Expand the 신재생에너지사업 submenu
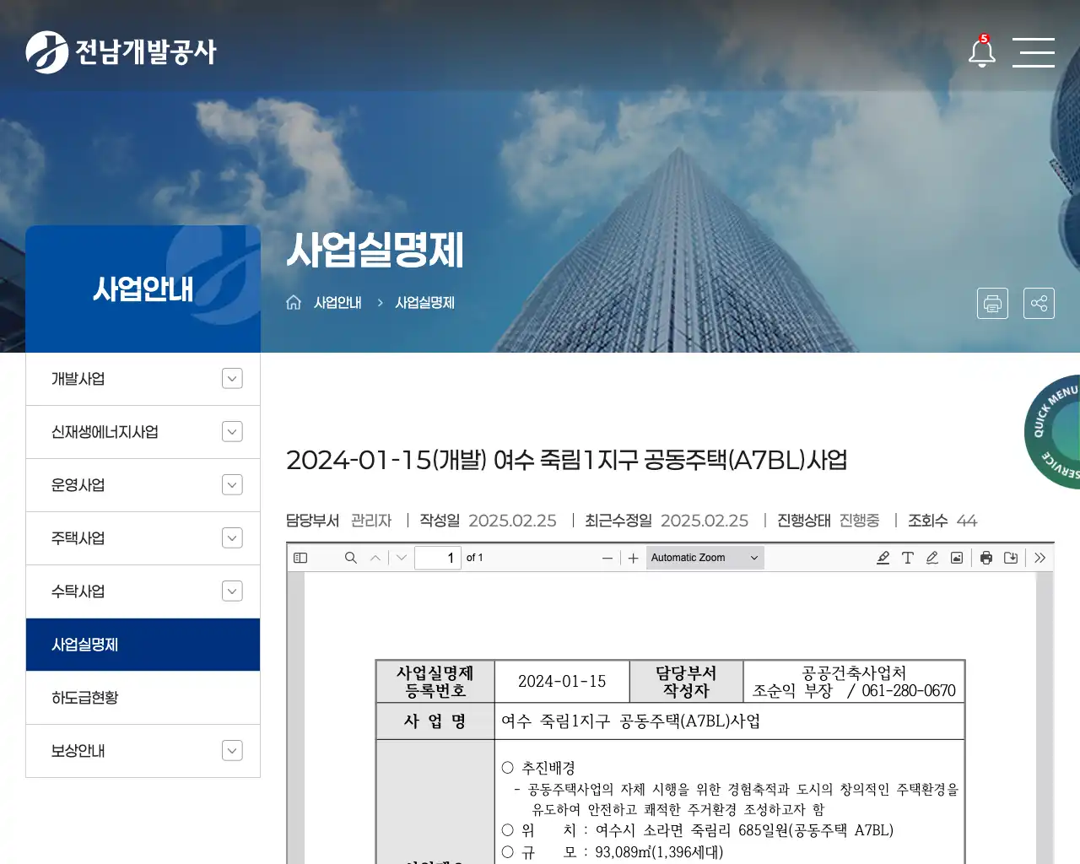 click(x=232, y=432)
